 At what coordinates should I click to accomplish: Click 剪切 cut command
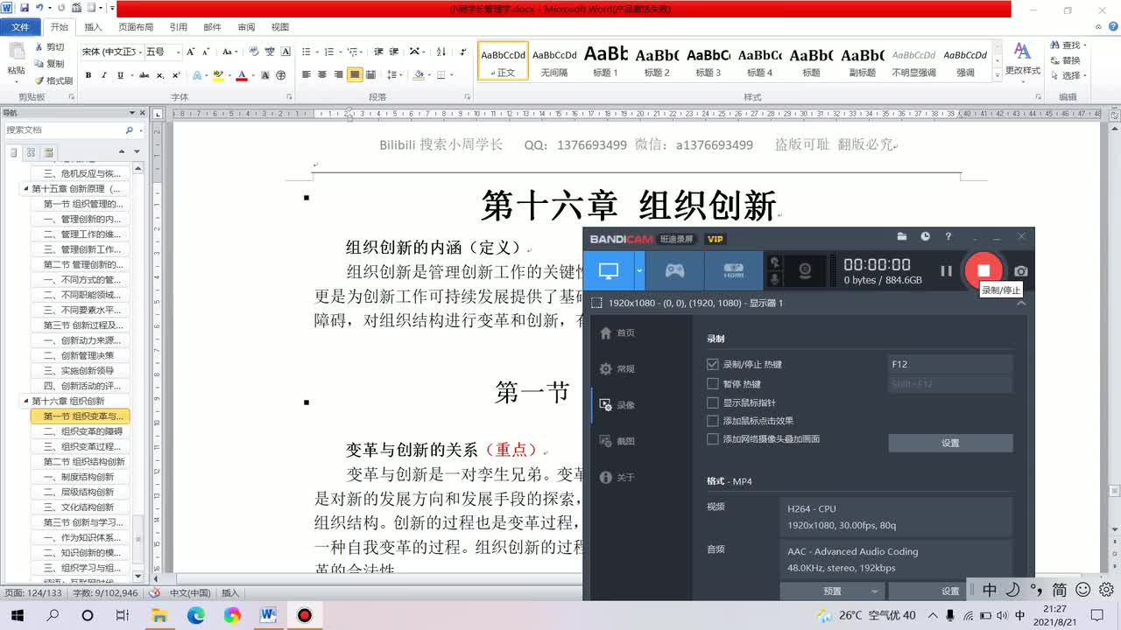click(x=49, y=47)
